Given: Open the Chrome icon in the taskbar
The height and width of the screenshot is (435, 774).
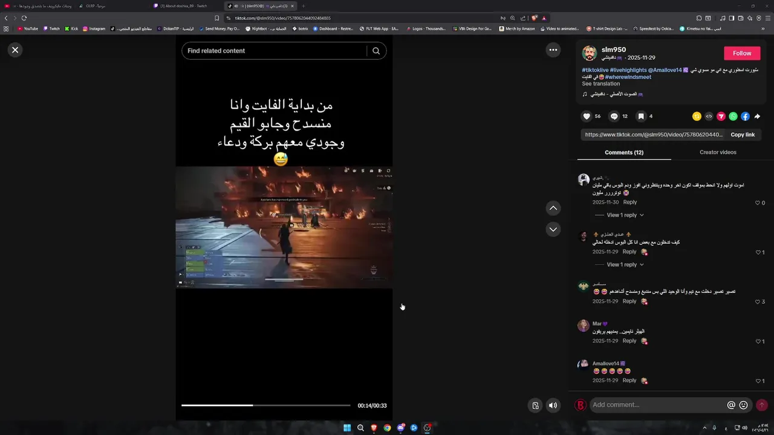Looking at the screenshot, I should 387,428.
